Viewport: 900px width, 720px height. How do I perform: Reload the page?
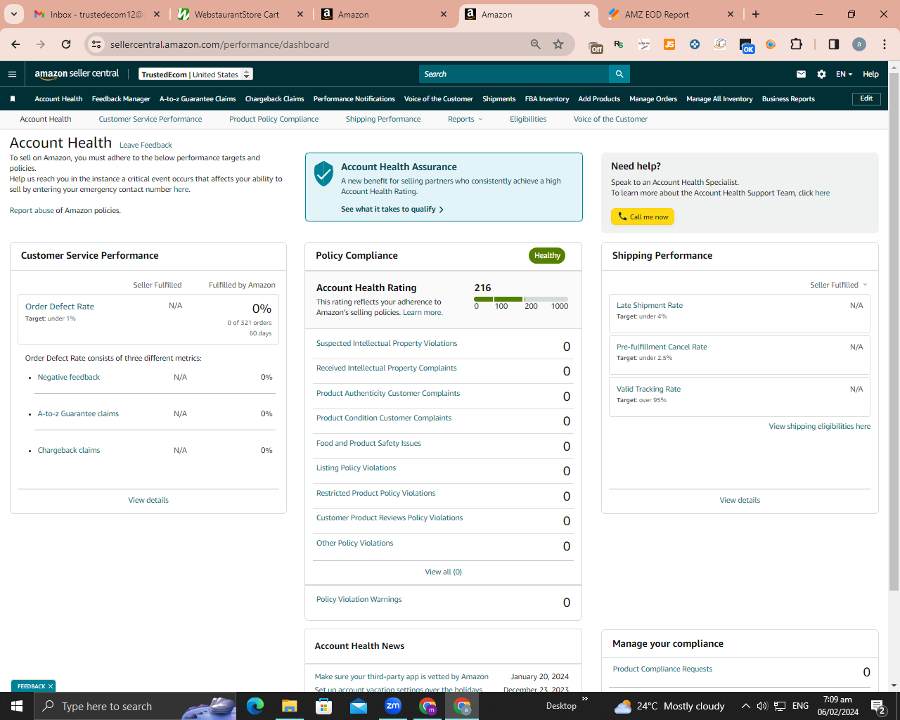(x=66, y=44)
